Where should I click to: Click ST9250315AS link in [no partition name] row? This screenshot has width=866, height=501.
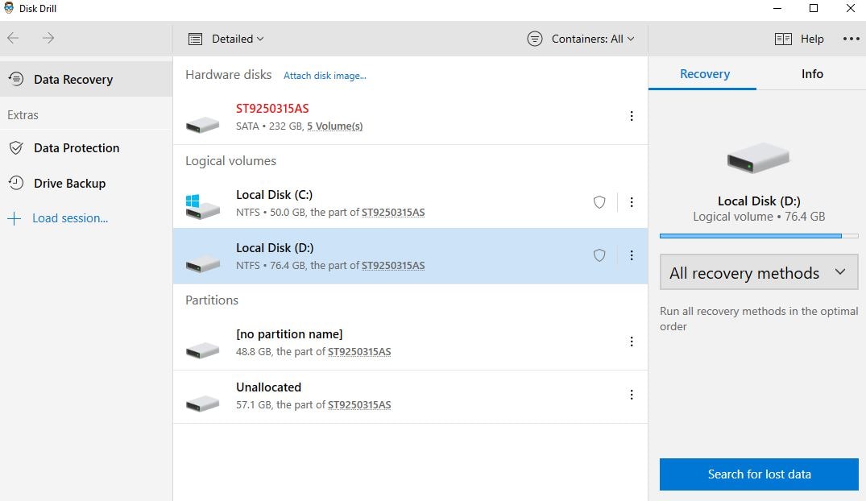359,351
